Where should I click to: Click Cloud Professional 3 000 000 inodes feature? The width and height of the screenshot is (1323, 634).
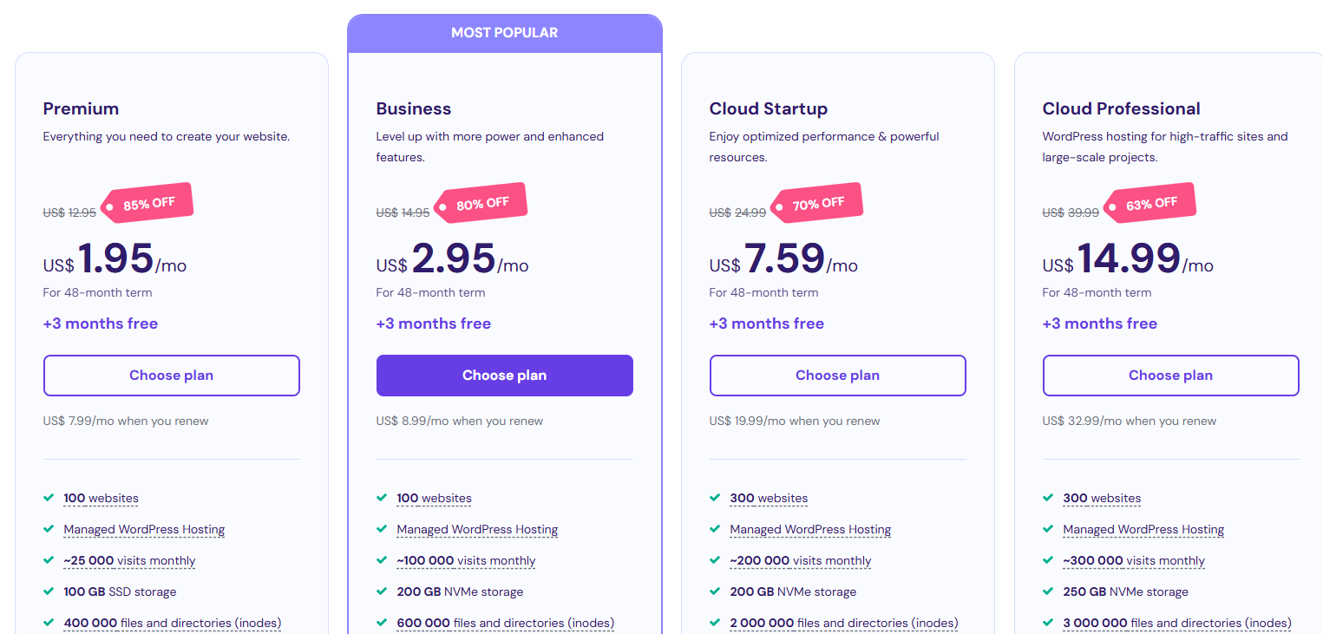[x=1177, y=623]
